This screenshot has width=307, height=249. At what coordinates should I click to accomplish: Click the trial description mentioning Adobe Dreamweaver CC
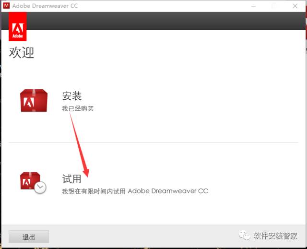coord(135,191)
